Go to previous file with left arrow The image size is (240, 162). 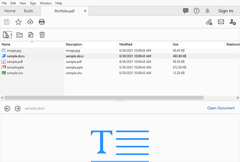(x=7, y=108)
